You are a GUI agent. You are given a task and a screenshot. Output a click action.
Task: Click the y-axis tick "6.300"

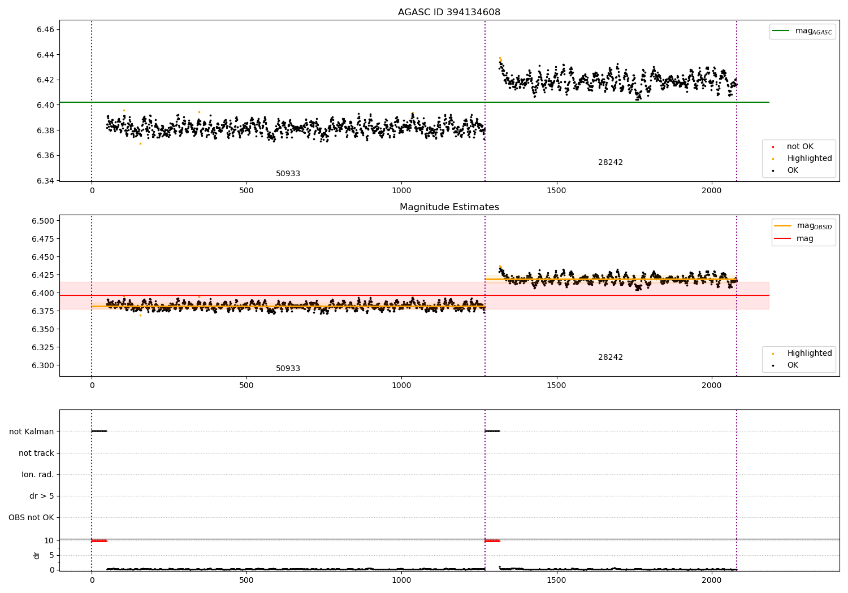click(x=44, y=365)
